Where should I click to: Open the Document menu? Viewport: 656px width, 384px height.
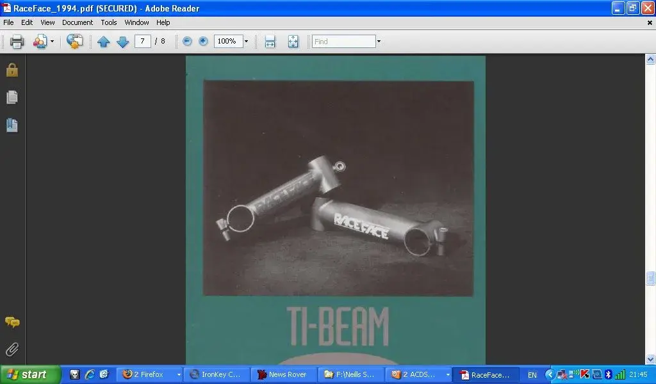[78, 22]
